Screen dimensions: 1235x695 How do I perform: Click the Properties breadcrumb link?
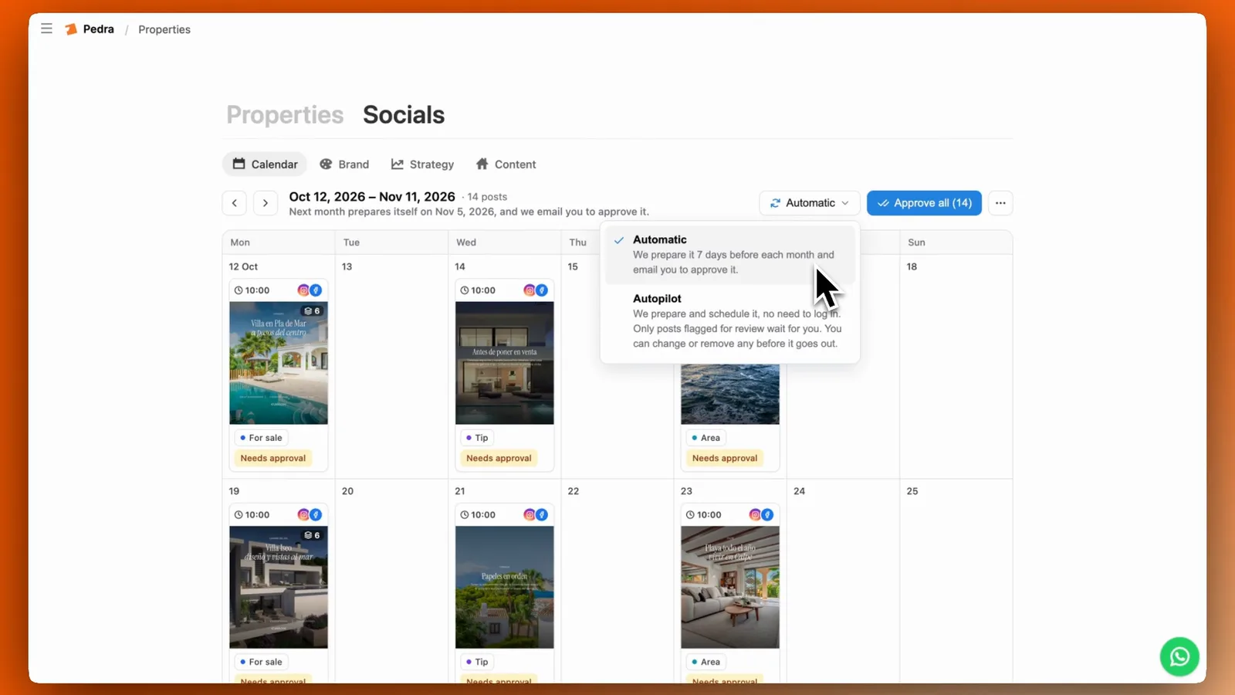click(x=164, y=29)
